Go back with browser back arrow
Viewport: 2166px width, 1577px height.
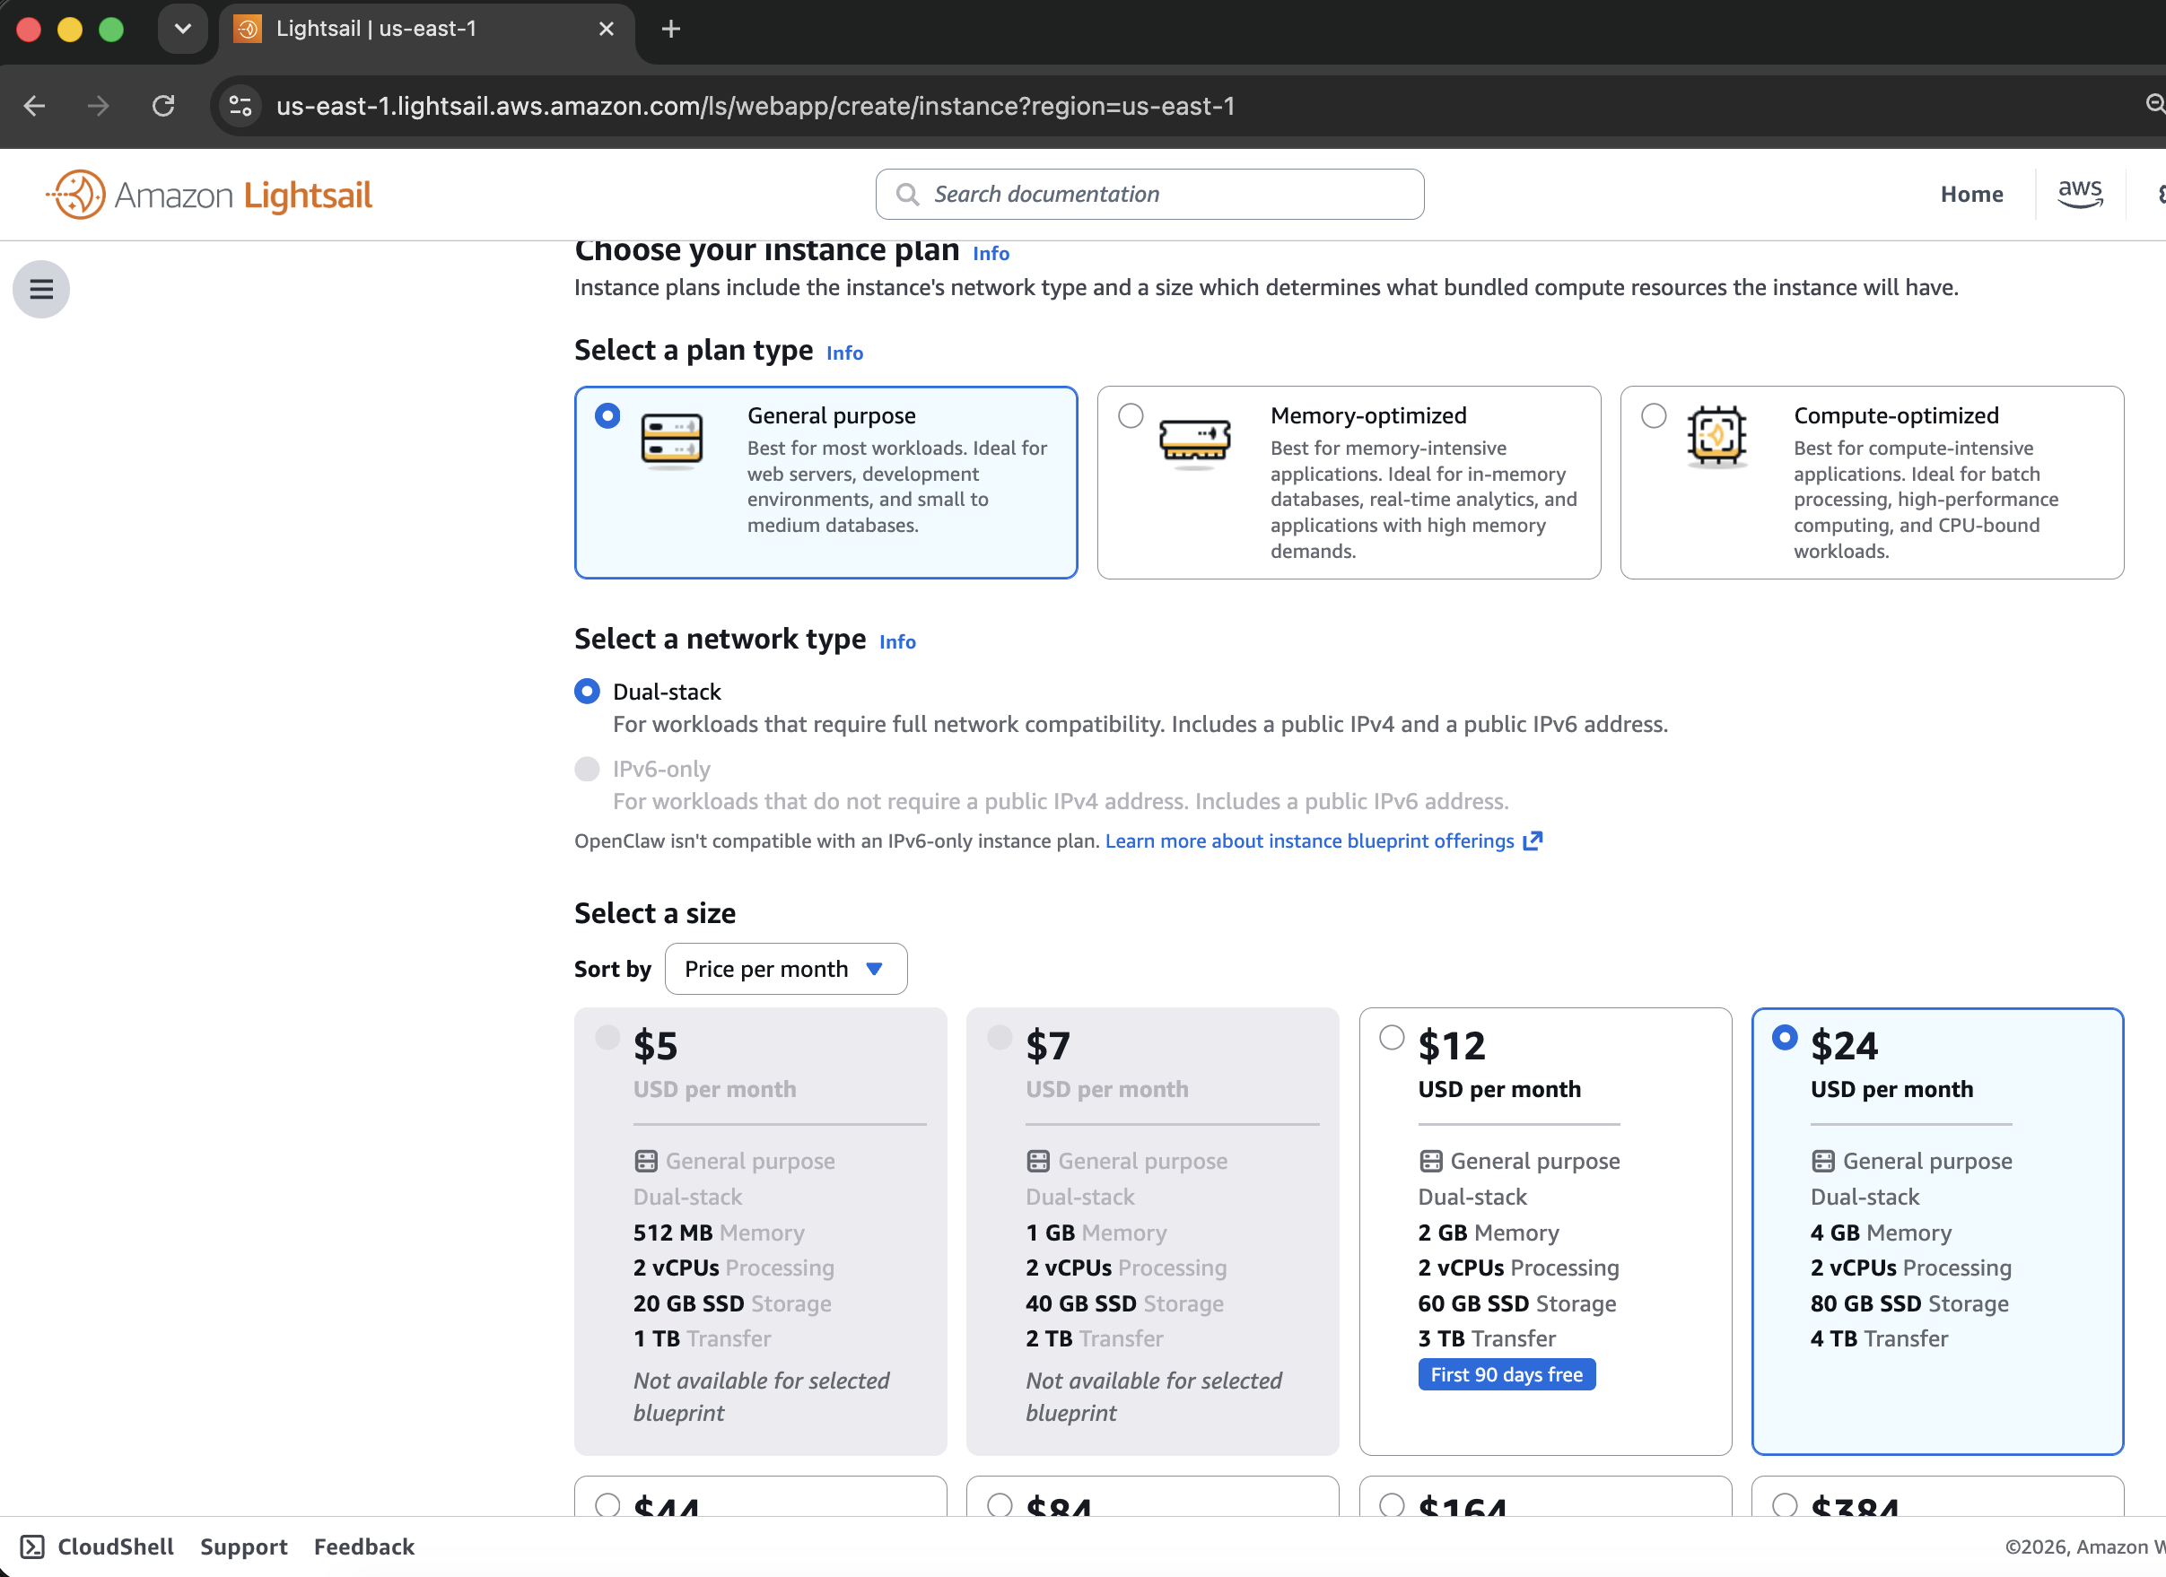click(x=34, y=106)
